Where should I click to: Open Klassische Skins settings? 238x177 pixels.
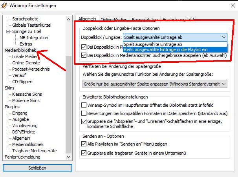pos(27,94)
